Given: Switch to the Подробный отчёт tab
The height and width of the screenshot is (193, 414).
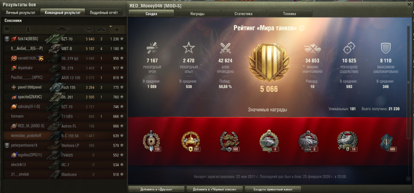Looking at the screenshot, I should [x=104, y=12].
